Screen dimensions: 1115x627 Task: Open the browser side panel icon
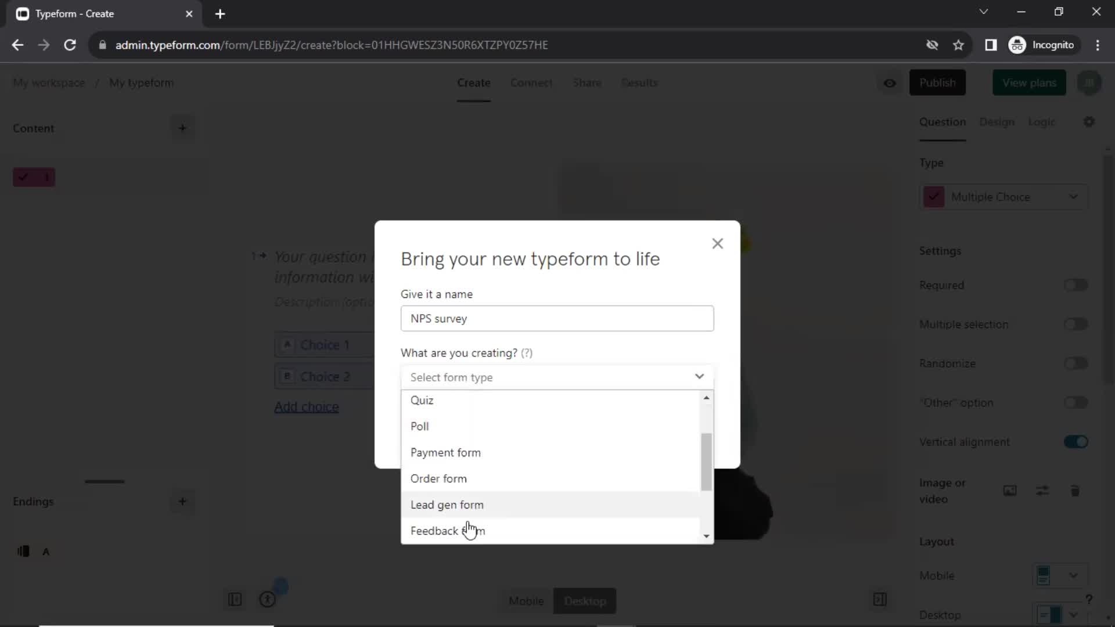[x=991, y=45]
